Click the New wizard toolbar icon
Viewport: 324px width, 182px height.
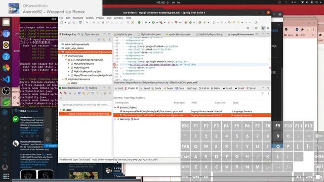tap(62, 22)
